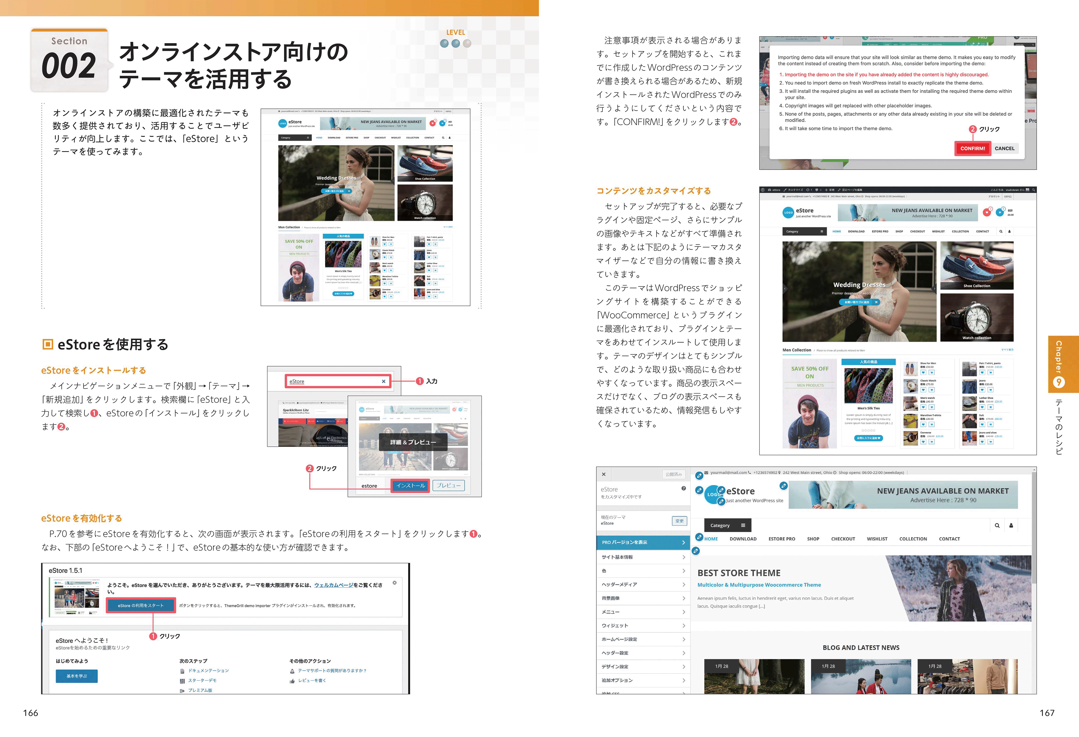Click the NEW JEANS AVAILABLE ON MARKET banner in customizer
This screenshot has width=1079, height=737.
tap(903, 495)
